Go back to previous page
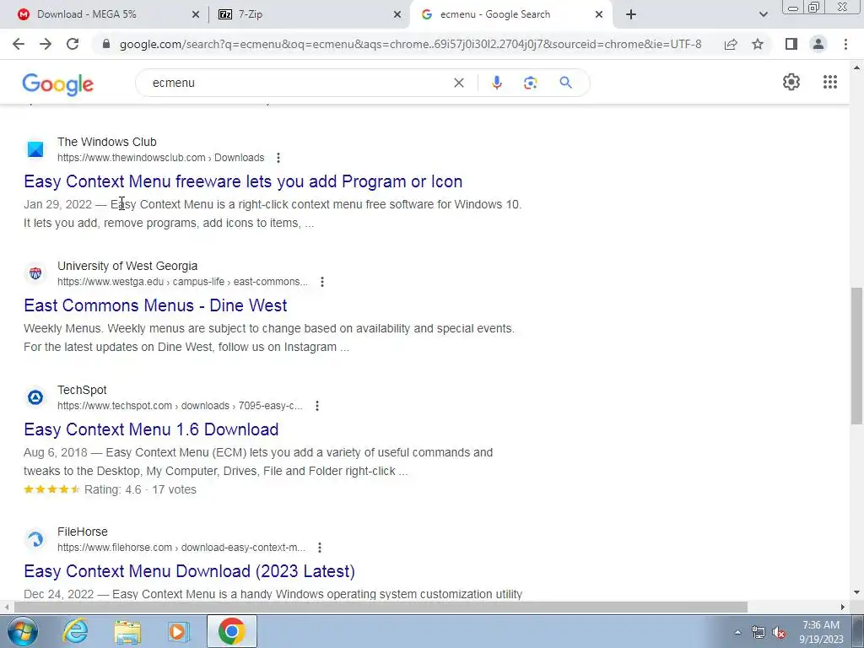Image resolution: width=864 pixels, height=648 pixels. pos(19,44)
